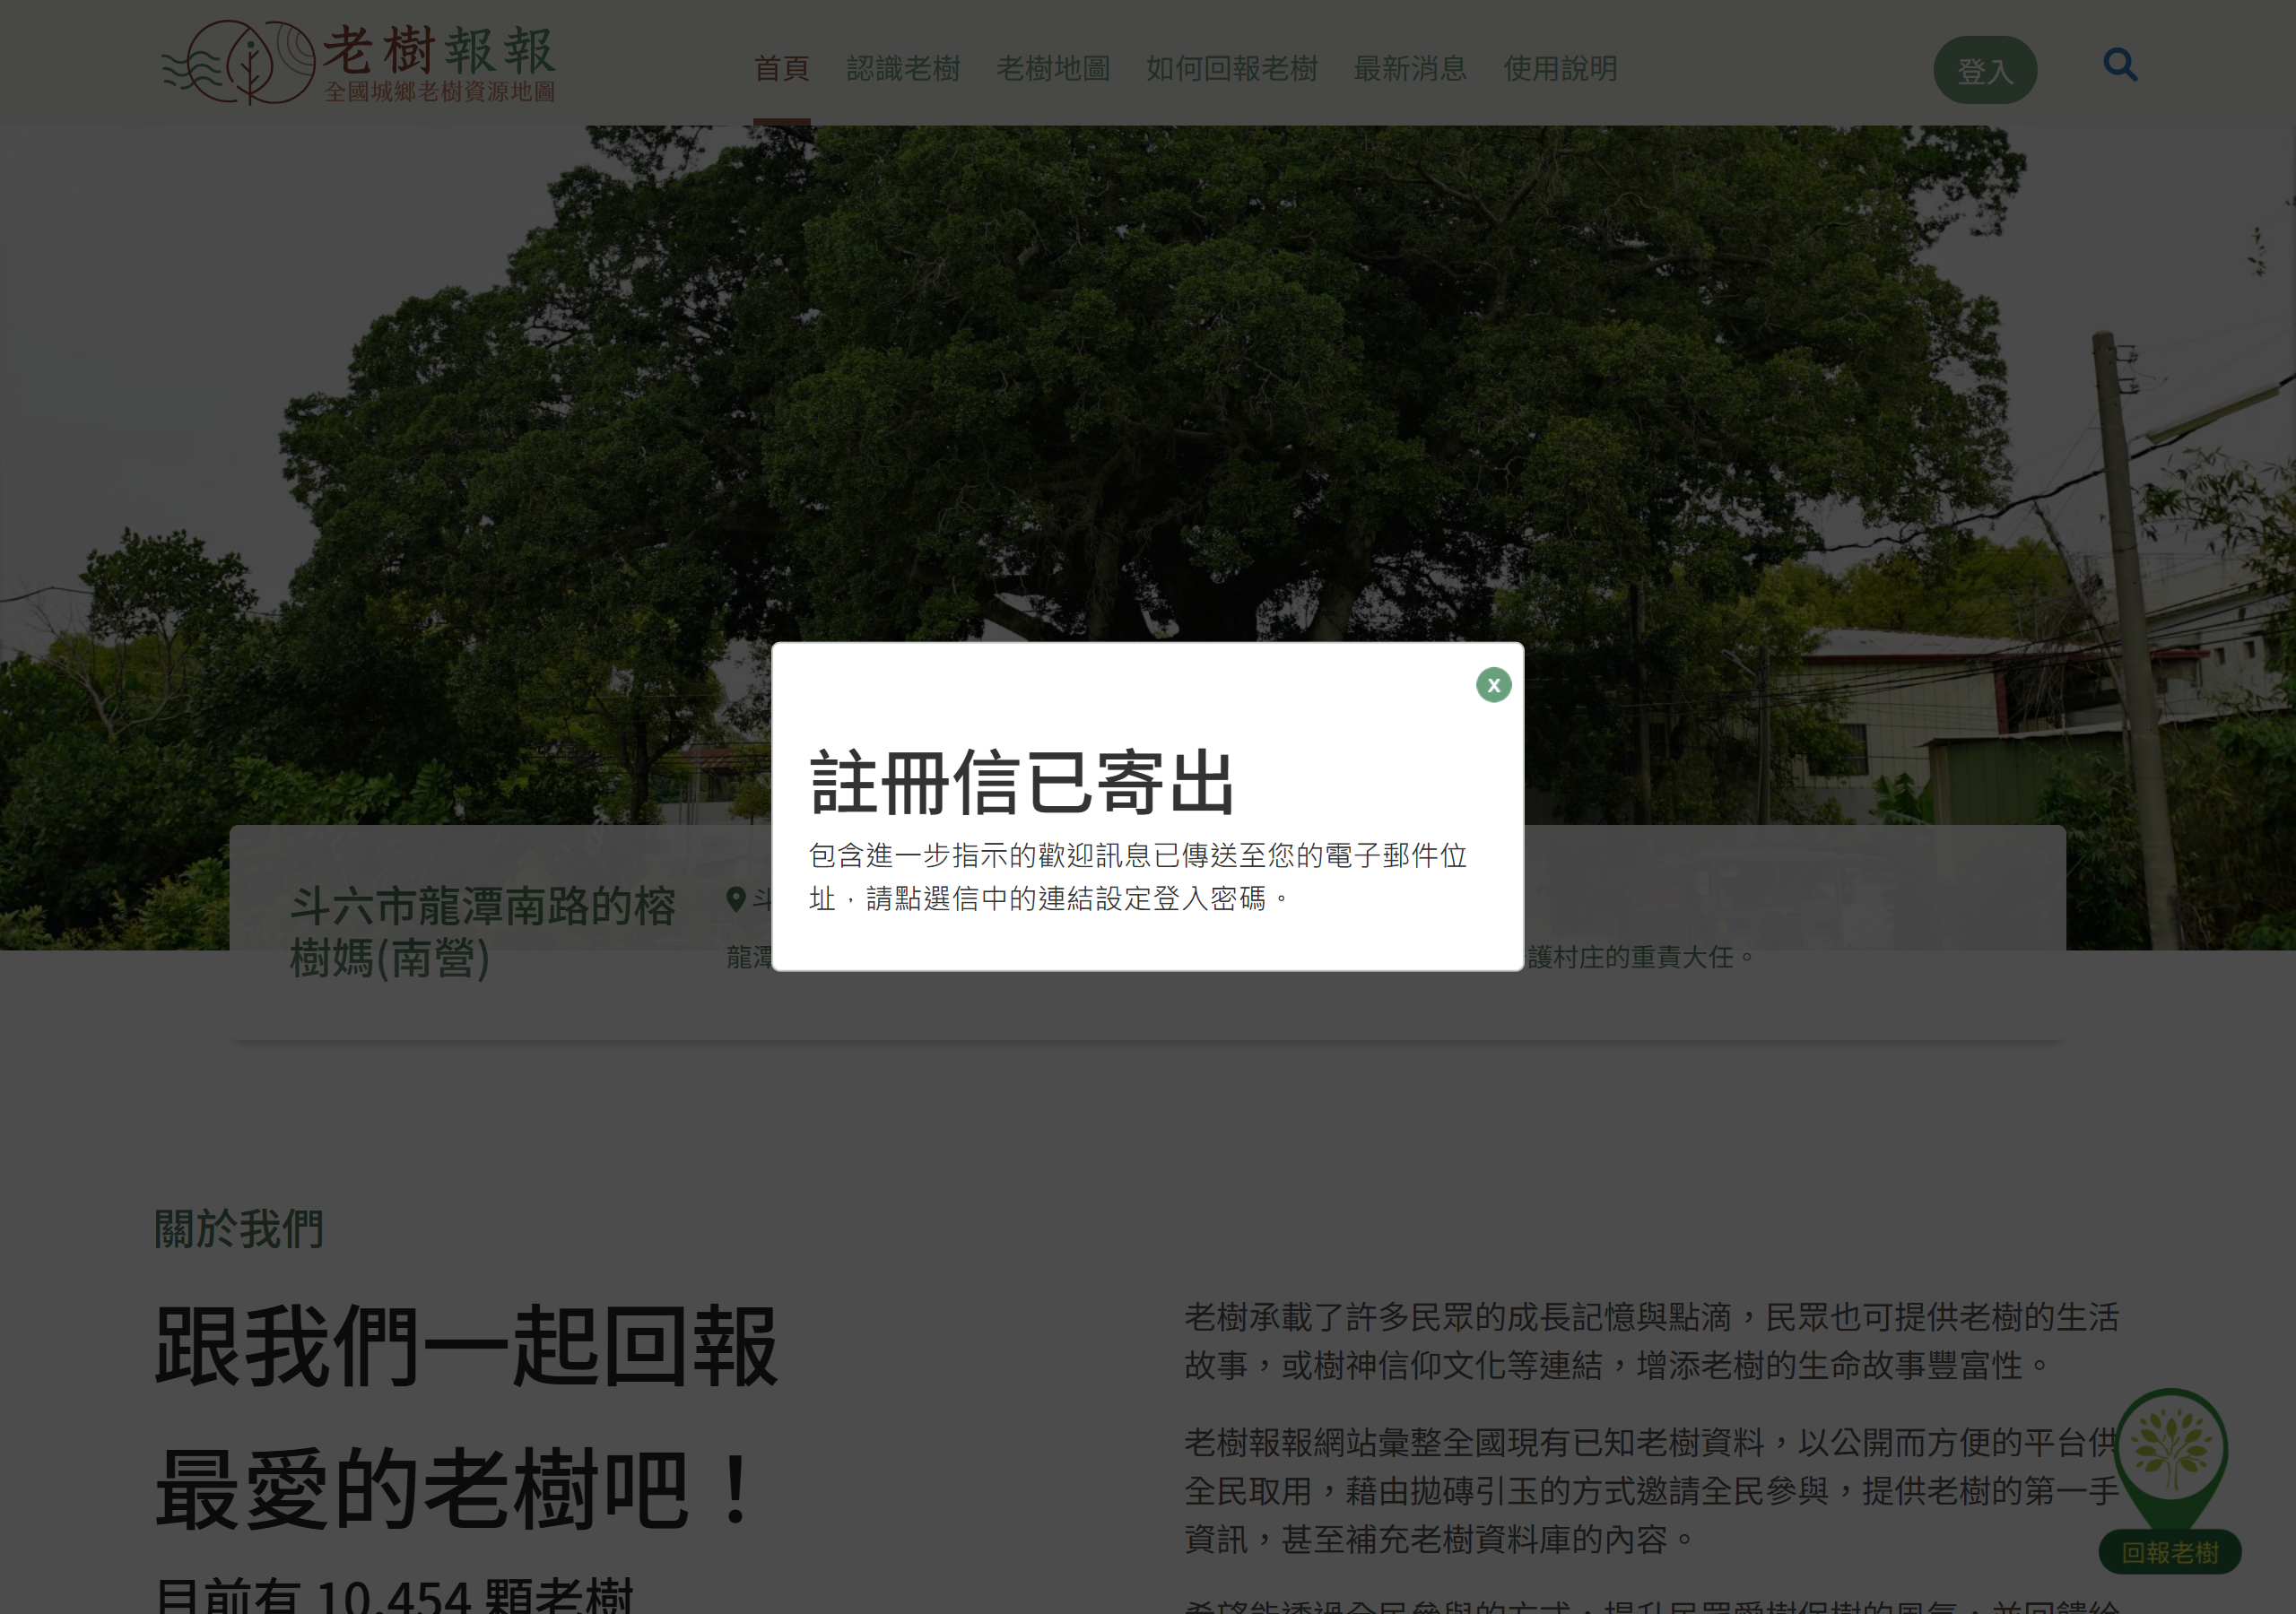Screen dimensions: 2296x1614
Task: Click the 關於我們 section label
Action: (x=239, y=1229)
